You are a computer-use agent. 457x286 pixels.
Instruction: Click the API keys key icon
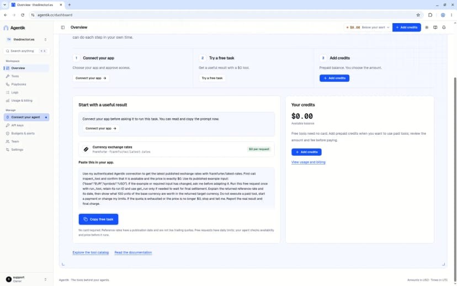click(x=8, y=125)
